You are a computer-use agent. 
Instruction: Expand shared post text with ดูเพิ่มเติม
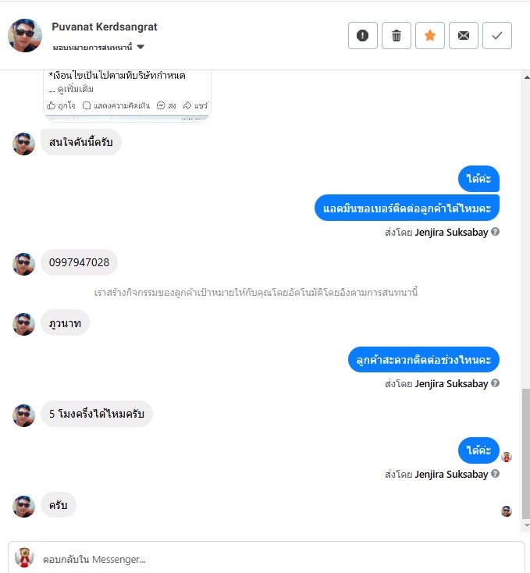point(75,89)
